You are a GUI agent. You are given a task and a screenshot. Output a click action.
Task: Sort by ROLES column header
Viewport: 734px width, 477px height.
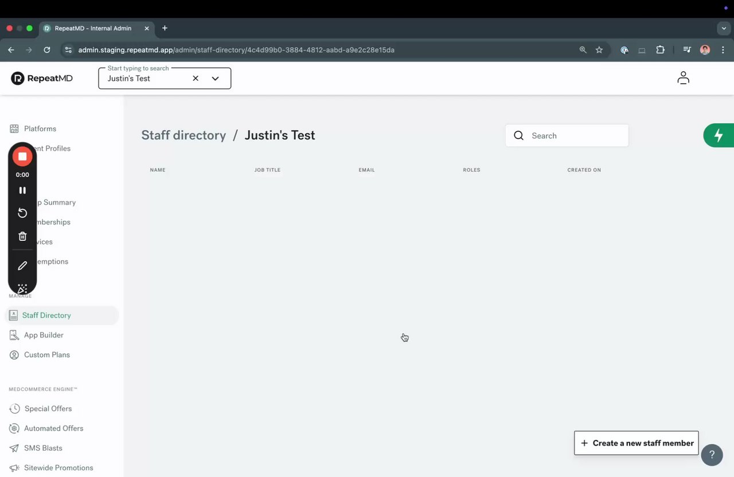(x=471, y=170)
